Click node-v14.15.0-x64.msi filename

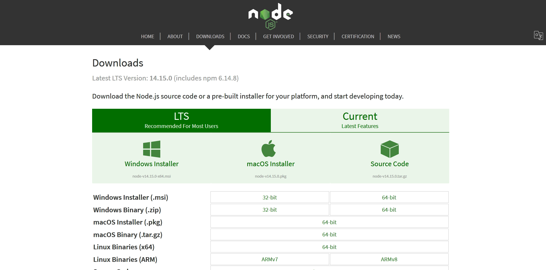tap(152, 176)
